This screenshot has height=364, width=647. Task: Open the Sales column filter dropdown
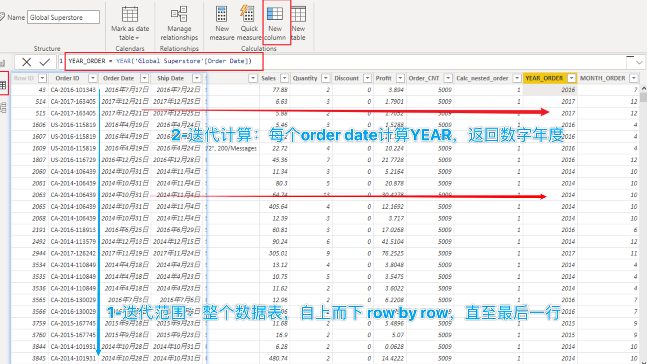click(284, 78)
